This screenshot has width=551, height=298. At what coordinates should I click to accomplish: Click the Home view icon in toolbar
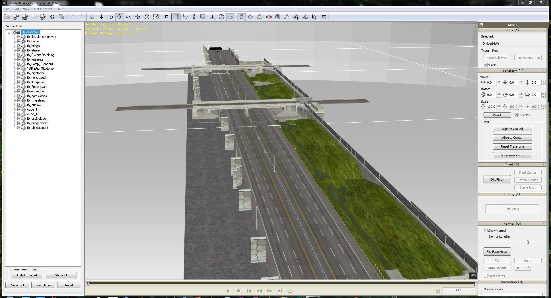pos(92,17)
